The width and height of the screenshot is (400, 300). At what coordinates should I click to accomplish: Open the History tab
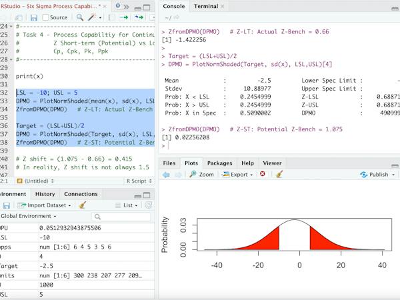(x=45, y=194)
